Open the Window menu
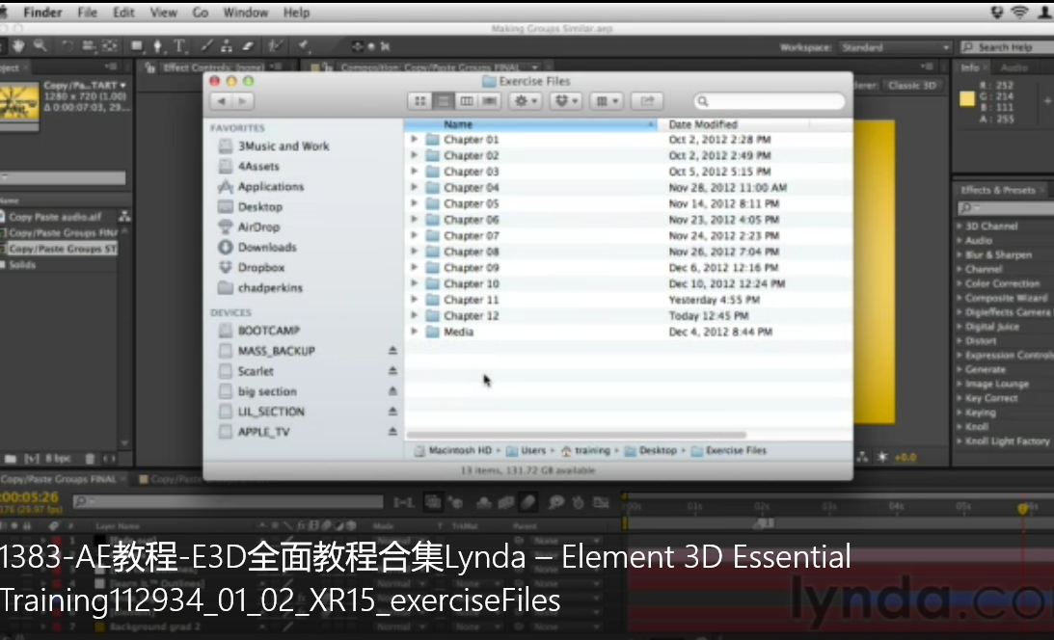 click(245, 13)
